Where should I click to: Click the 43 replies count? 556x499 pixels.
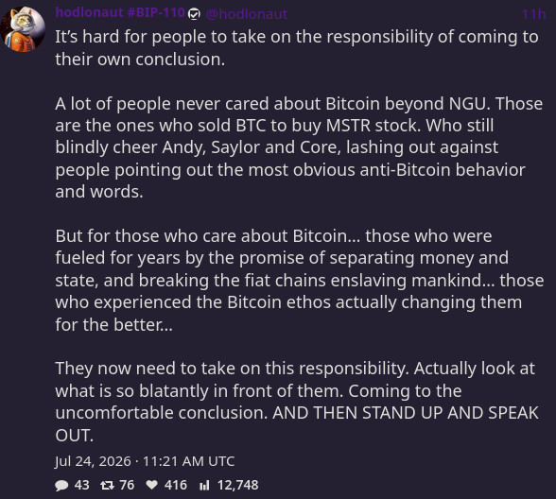coord(82,485)
